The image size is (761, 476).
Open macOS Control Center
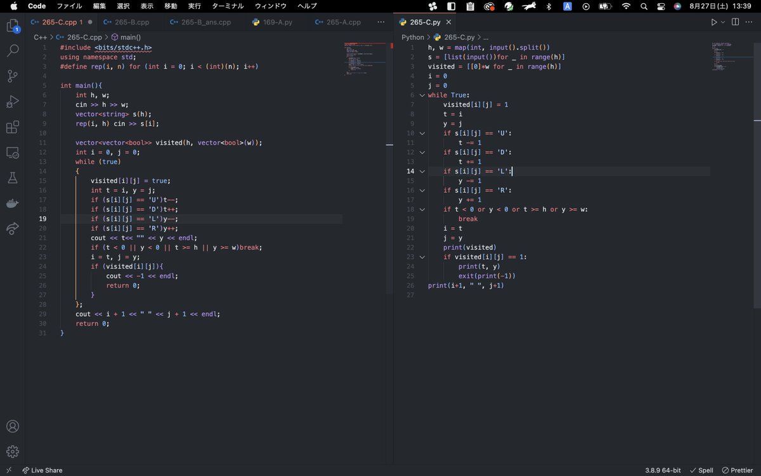pyautogui.click(x=660, y=6)
